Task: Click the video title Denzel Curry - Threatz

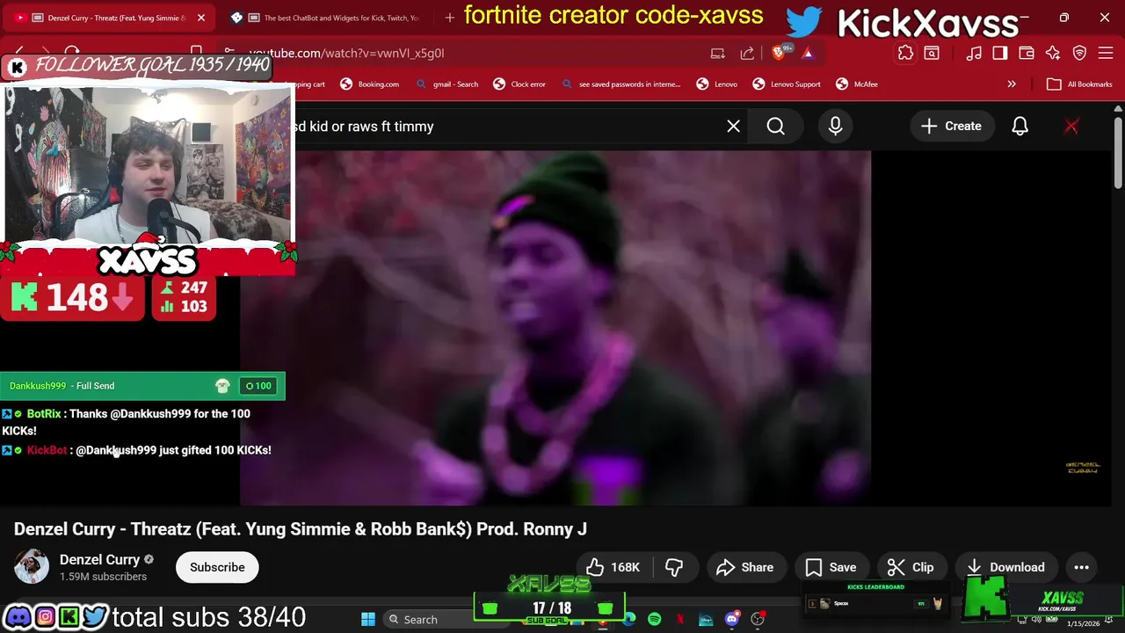Action: (301, 529)
